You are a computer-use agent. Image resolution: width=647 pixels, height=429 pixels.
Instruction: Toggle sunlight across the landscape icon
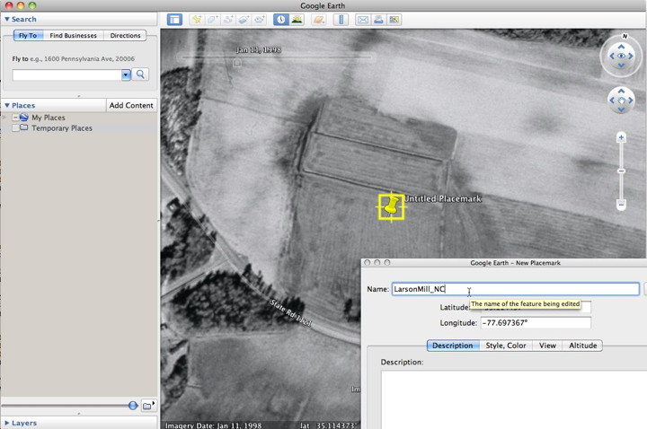point(297,19)
